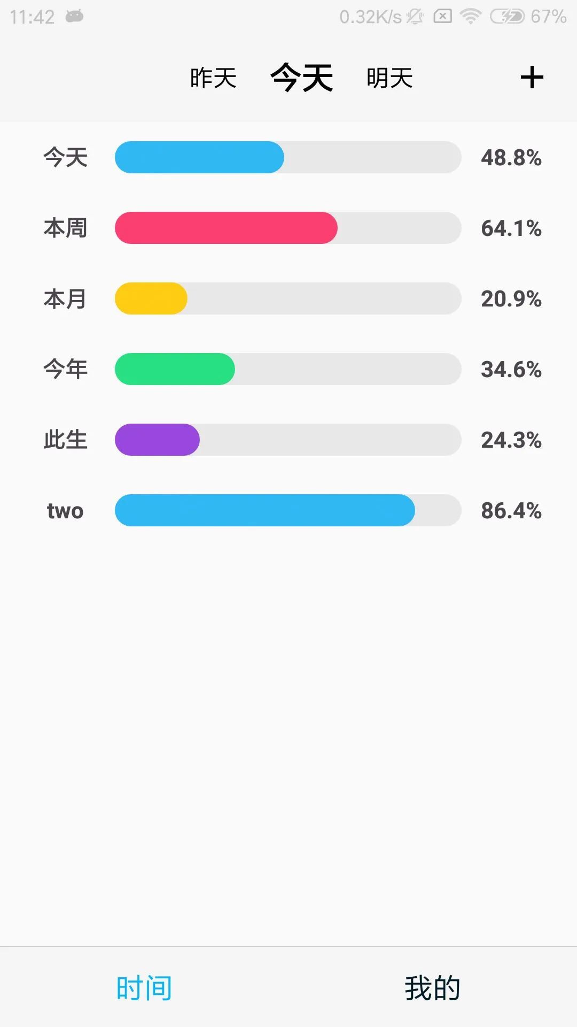
Task: Tap the battery charging status icon
Action: coord(507,17)
